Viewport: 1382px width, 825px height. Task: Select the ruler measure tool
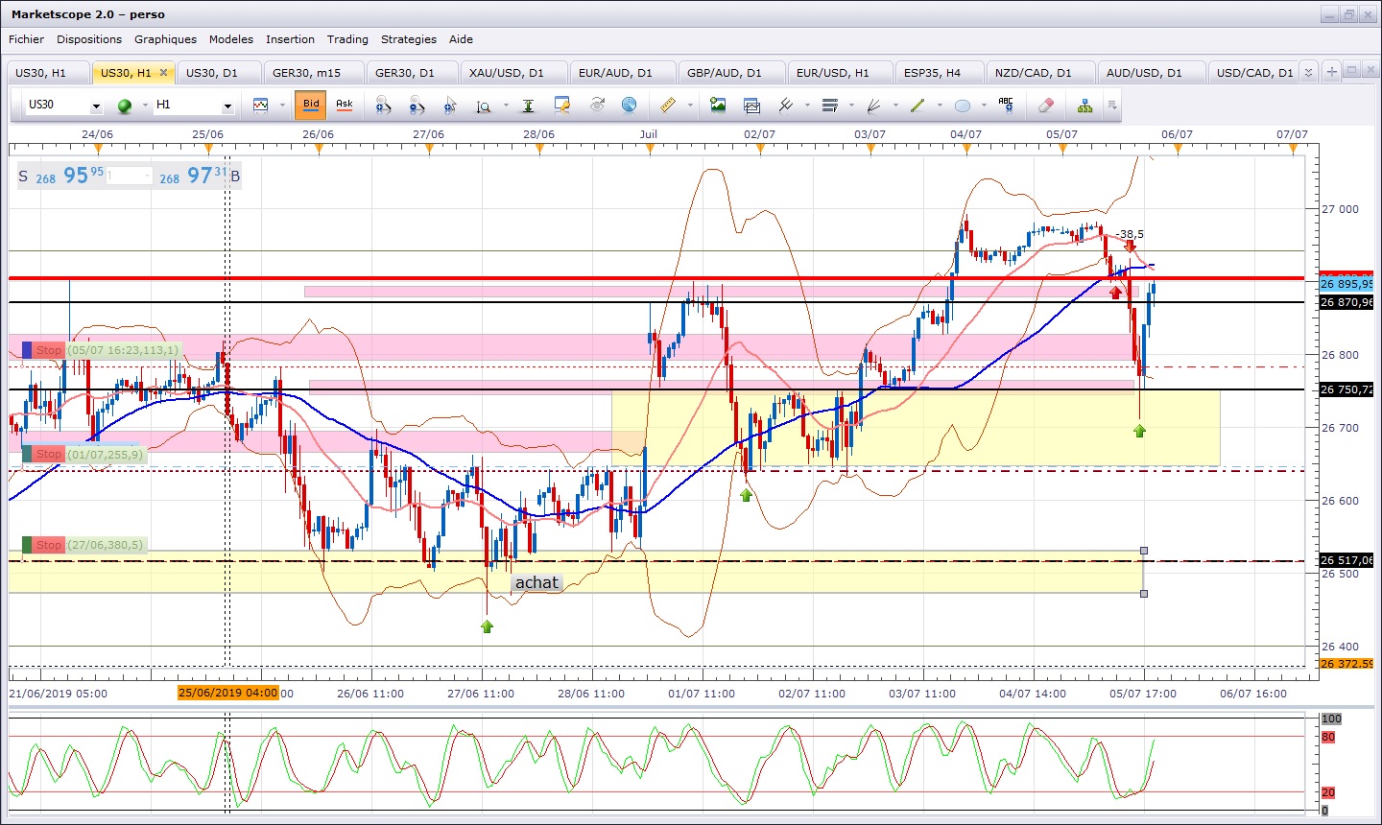(x=669, y=105)
